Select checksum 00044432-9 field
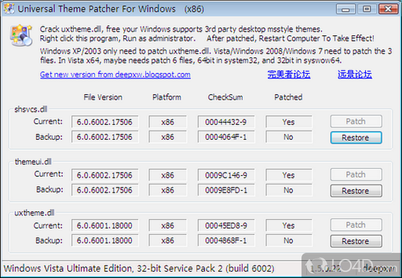 (x=226, y=122)
